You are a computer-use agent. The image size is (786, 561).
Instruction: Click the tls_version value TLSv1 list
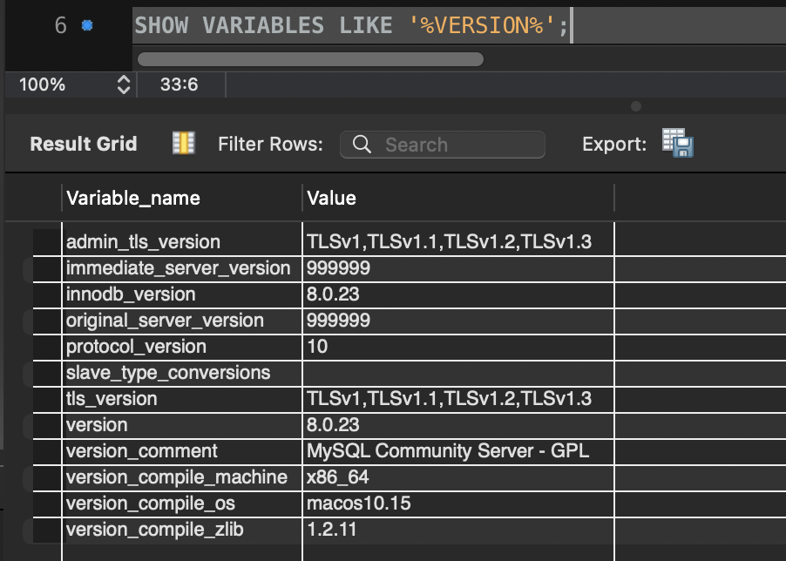[458, 399]
